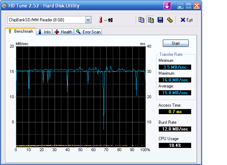Click the CPU Usage value 18.4%
This screenshot has width=227, height=165.
[175, 145]
